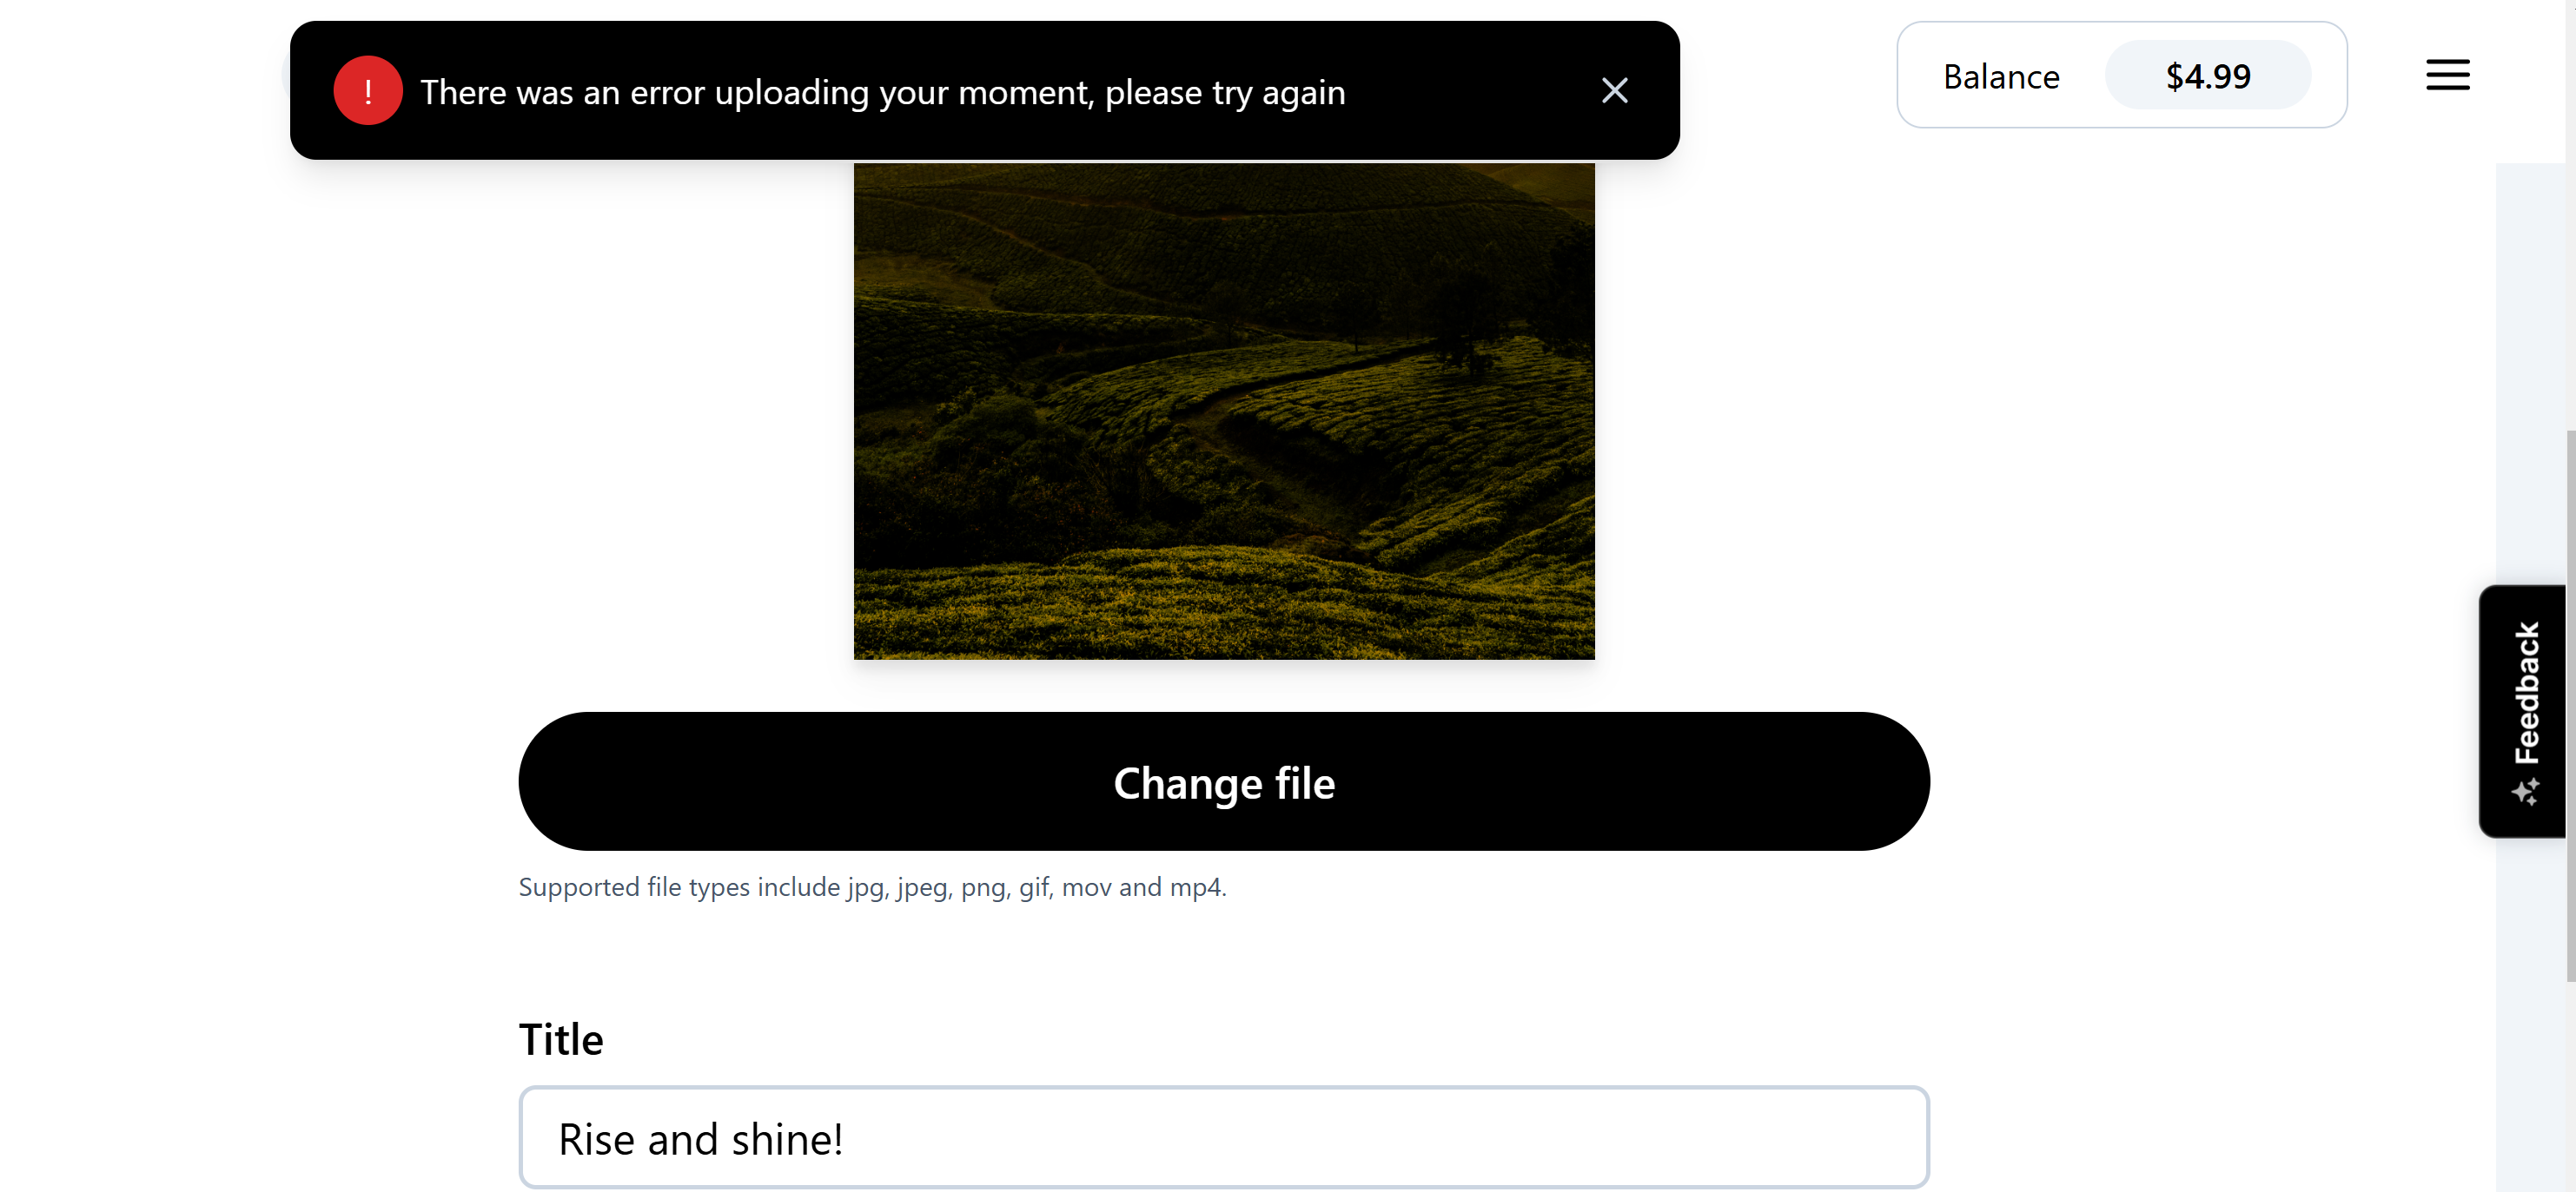Click scrollbar track above the thumb

coord(2570,300)
